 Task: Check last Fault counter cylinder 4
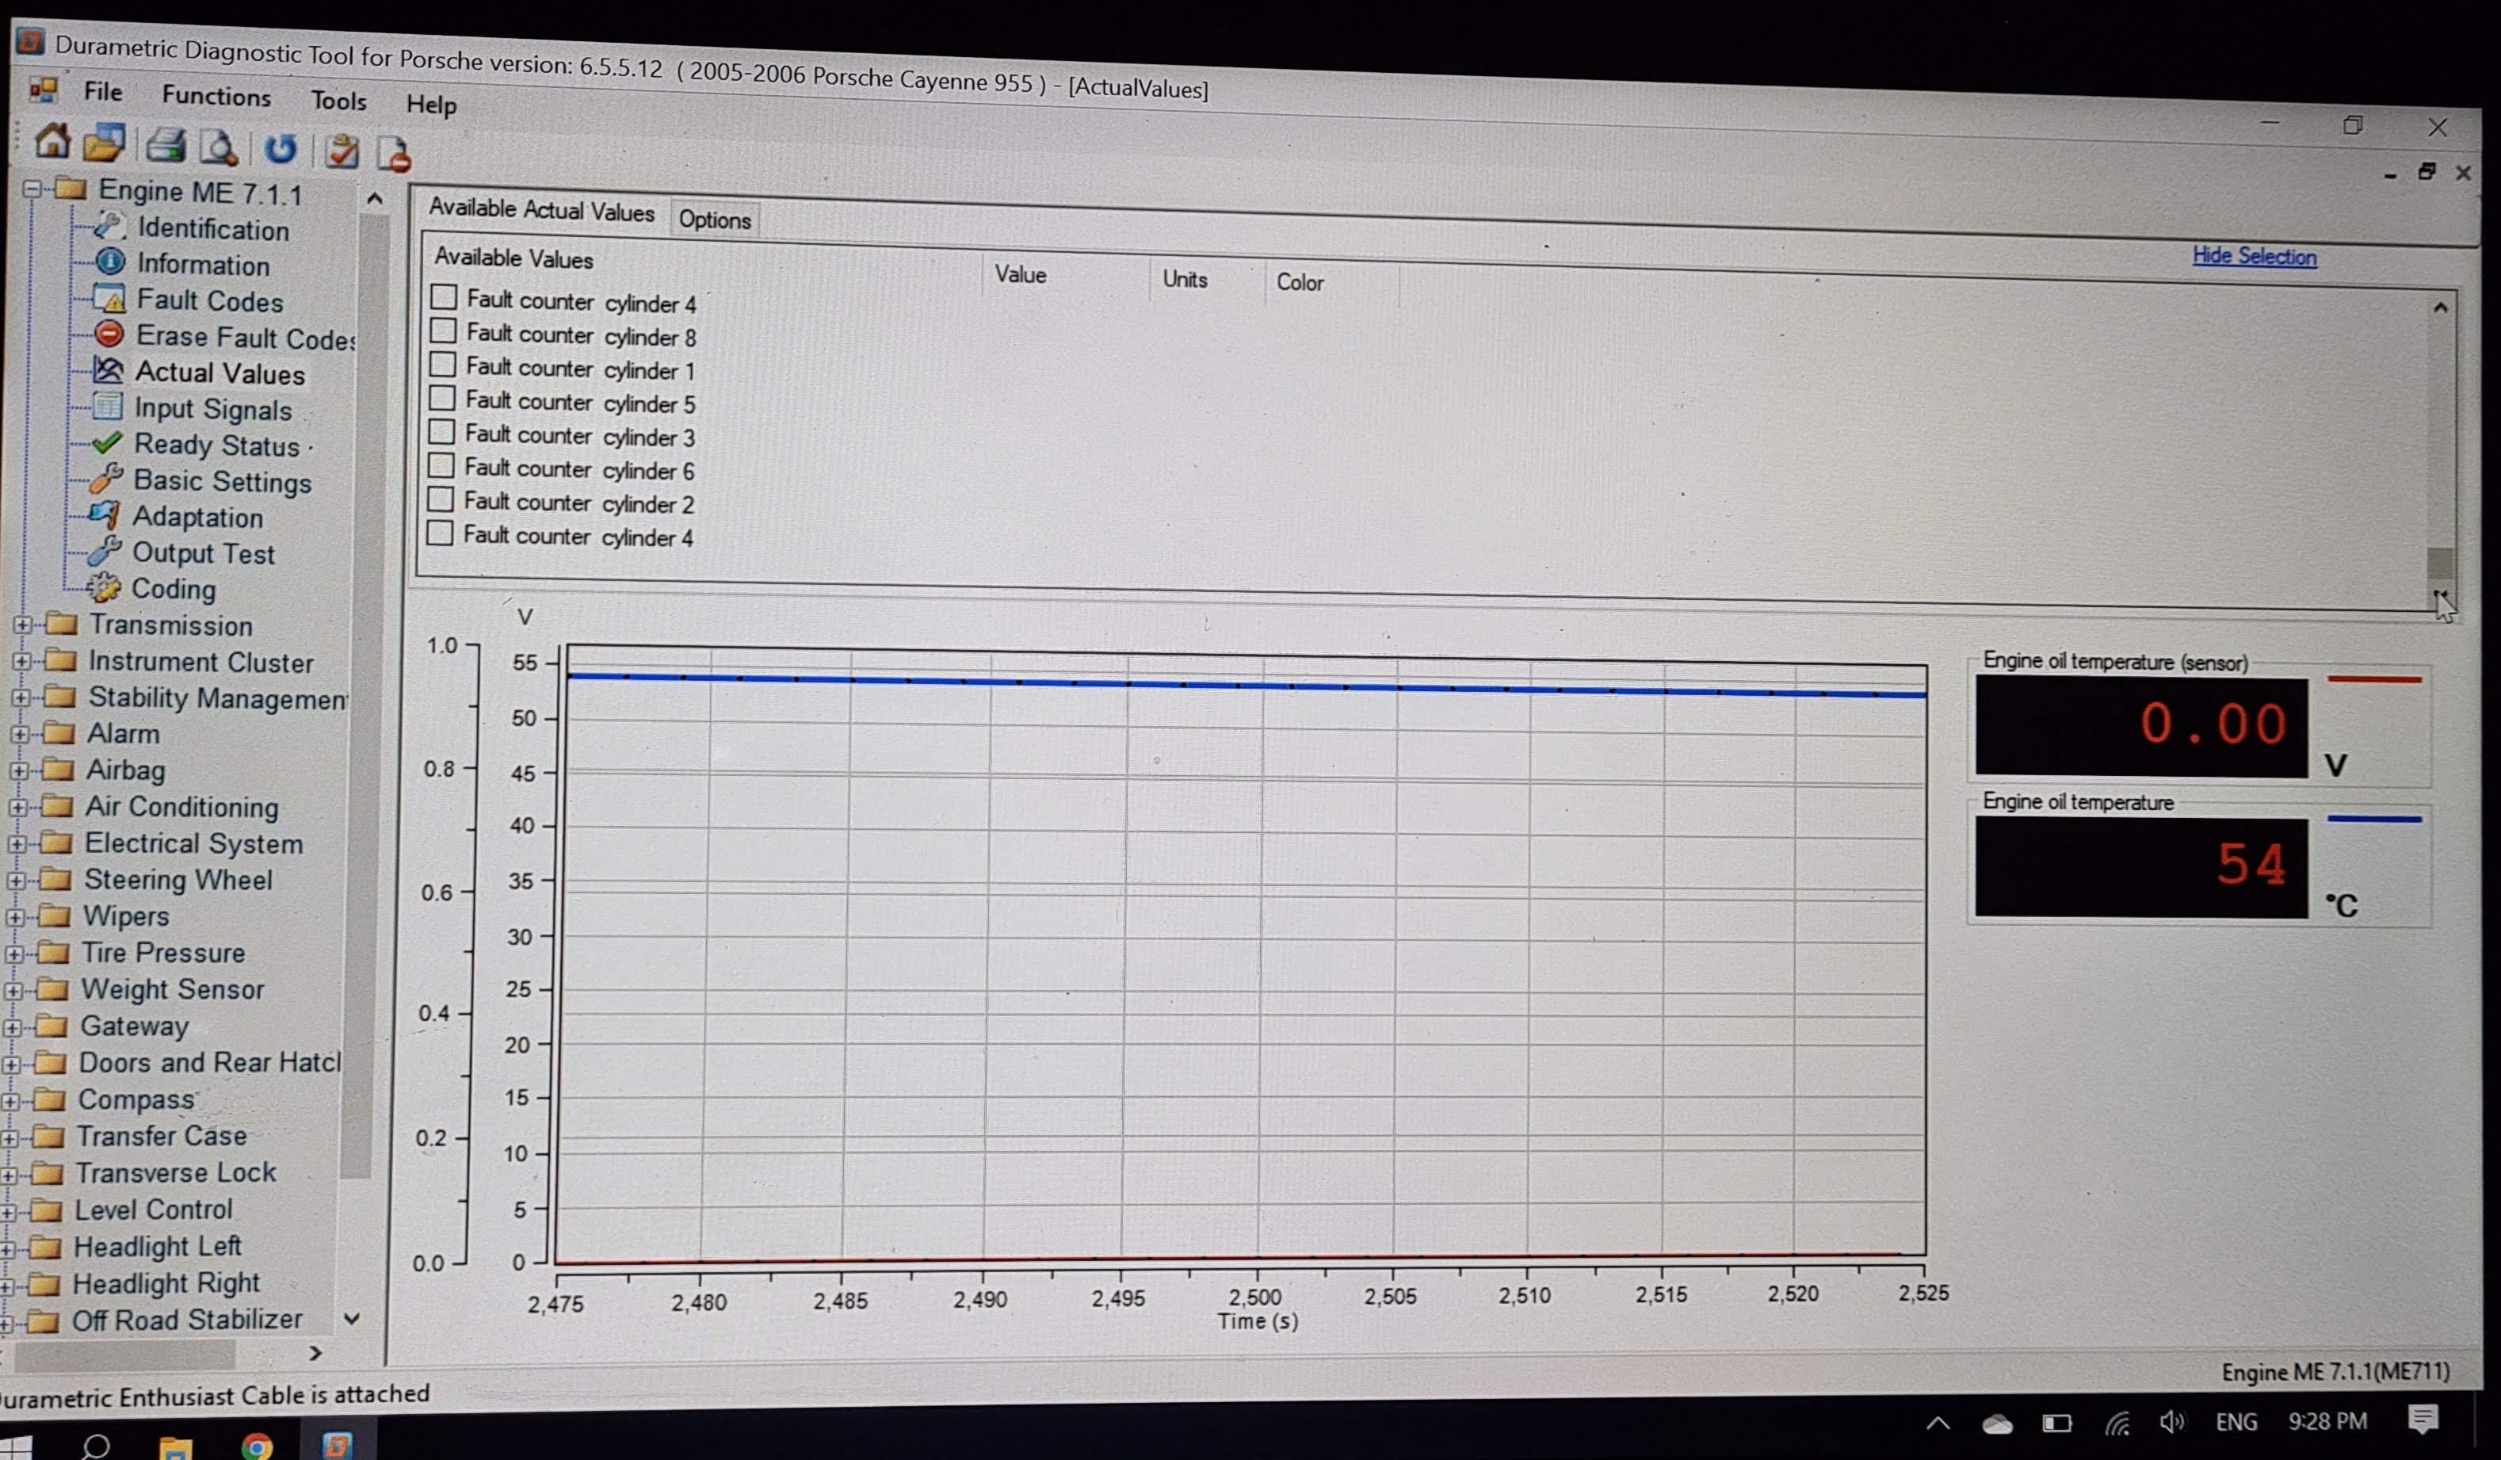point(441,533)
